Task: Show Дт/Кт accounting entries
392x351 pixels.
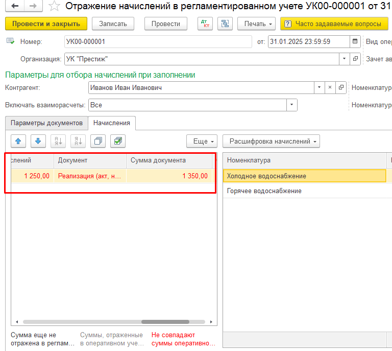Action: click(x=206, y=24)
